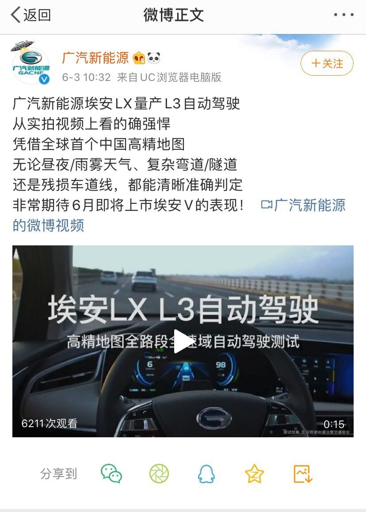This screenshot has width=366, height=512.
Task: Open the 广汽新能源 profile avatar
Action: [x=30, y=64]
